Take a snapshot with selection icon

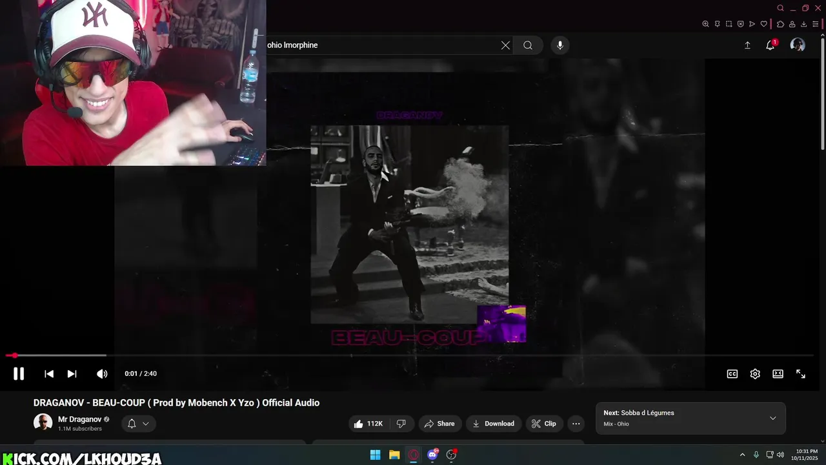pyautogui.click(x=729, y=24)
